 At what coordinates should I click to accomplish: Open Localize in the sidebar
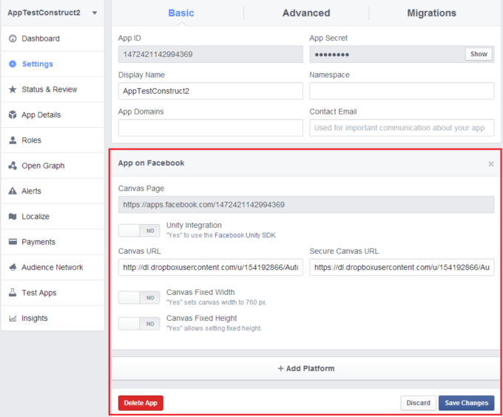click(x=53, y=217)
